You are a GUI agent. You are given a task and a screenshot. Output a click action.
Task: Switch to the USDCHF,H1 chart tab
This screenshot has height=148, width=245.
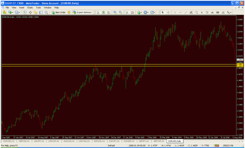click(54, 141)
